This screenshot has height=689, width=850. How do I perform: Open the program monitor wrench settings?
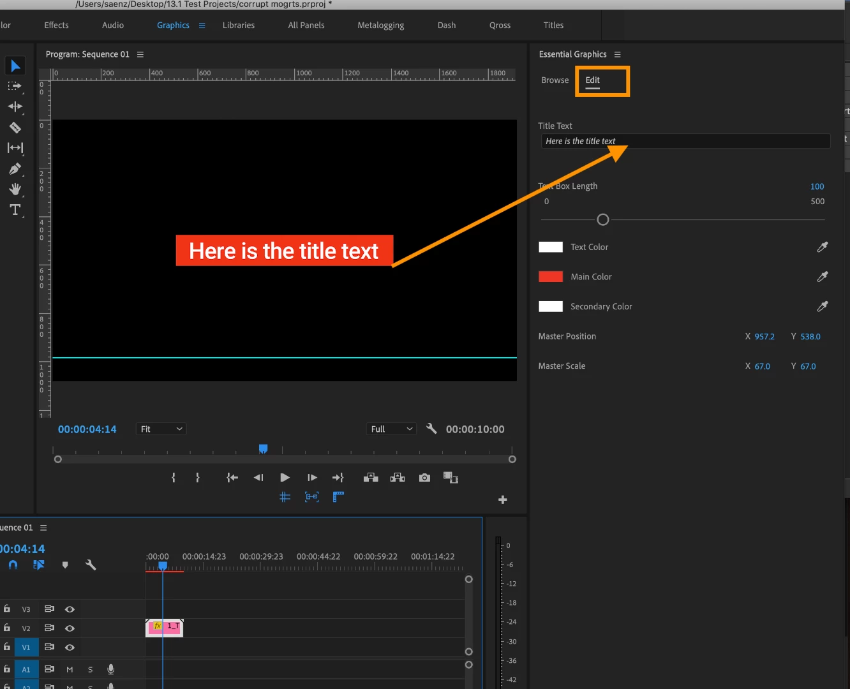click(431, 429)
